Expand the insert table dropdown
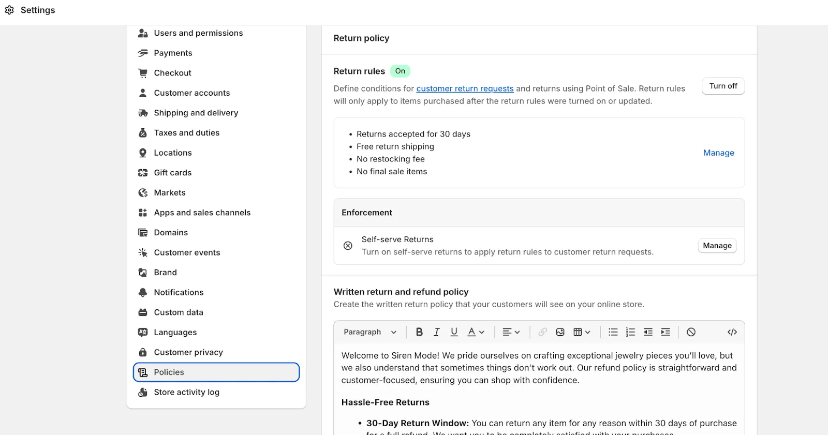 (x=582, y=332)
